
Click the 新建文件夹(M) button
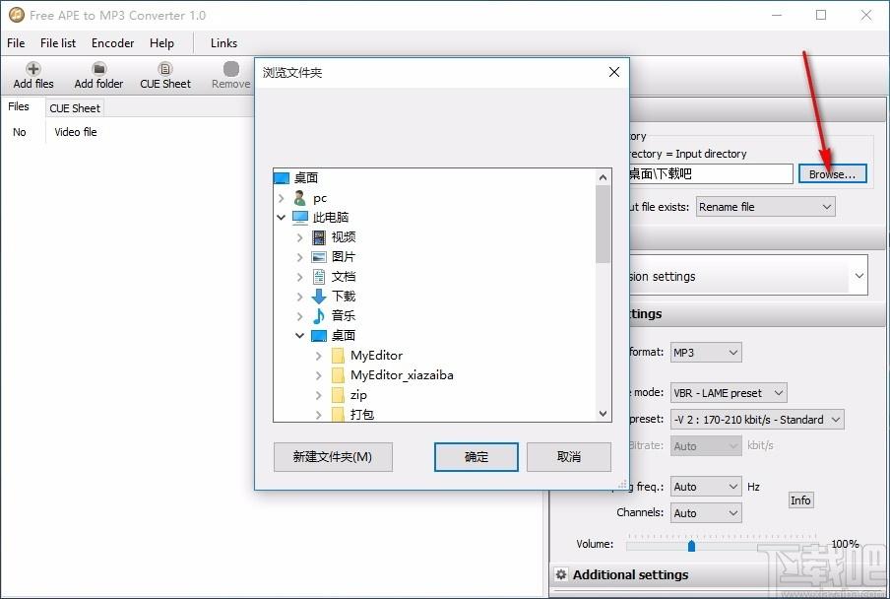pyautogui.click(x=333, y=457)
